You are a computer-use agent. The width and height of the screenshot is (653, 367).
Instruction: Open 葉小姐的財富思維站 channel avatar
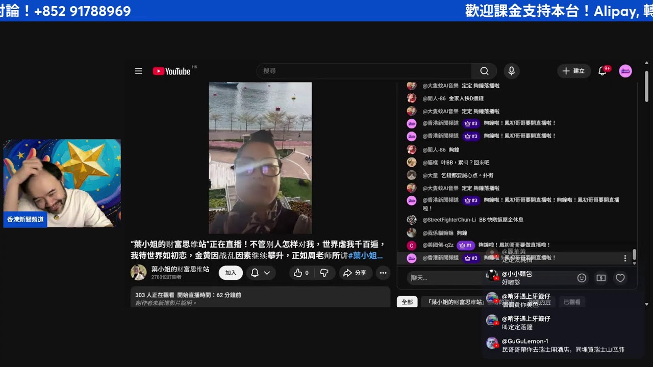[138, 273]
